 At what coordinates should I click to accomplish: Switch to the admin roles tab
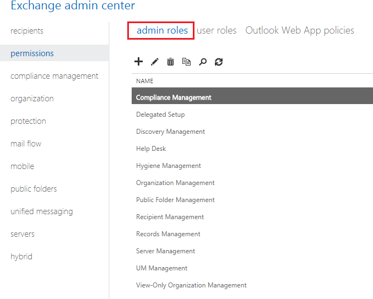pyautogui.click(x=162, y=30)
